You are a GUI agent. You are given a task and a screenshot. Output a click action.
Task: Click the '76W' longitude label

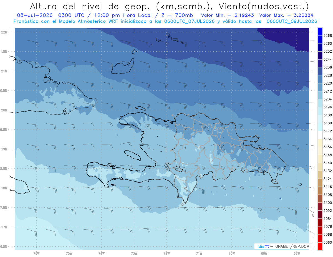(36, 253)
